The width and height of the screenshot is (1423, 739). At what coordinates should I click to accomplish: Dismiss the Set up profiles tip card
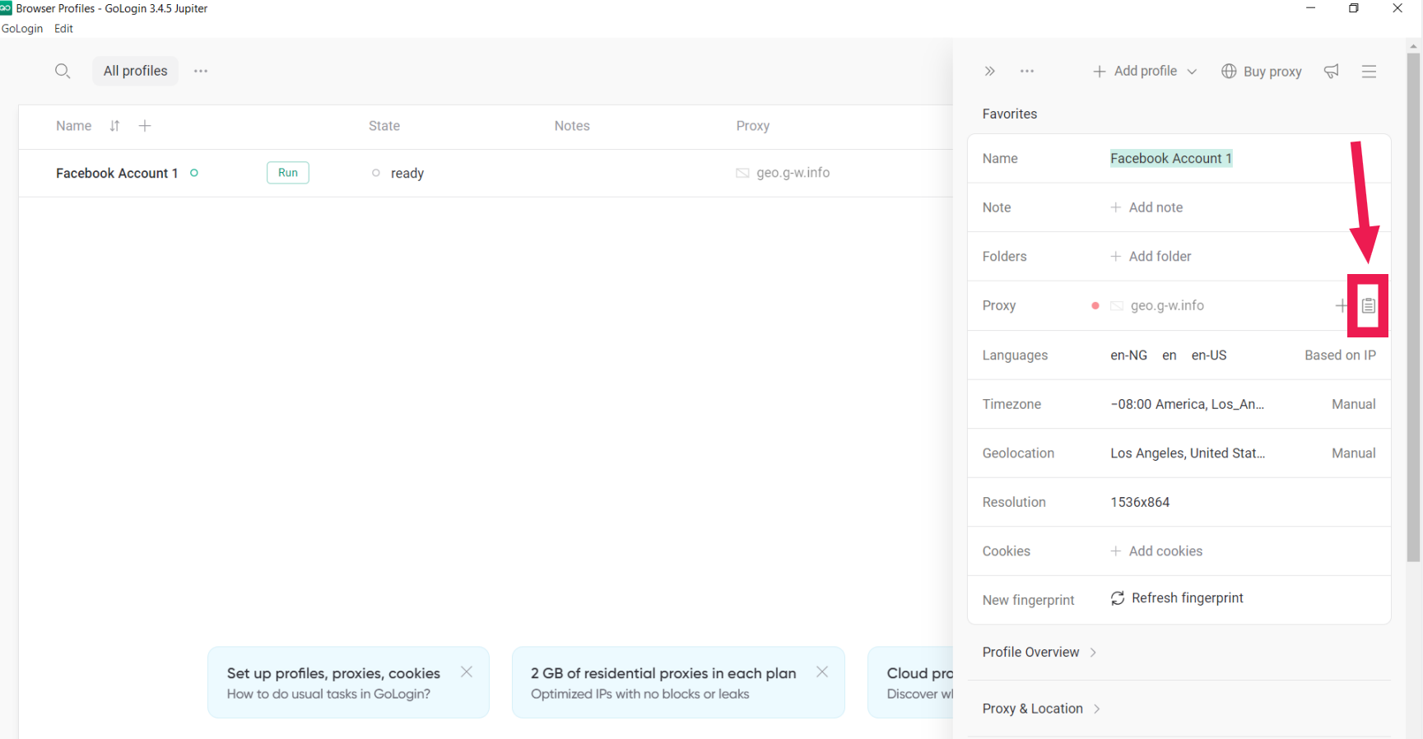pos(467,672)
